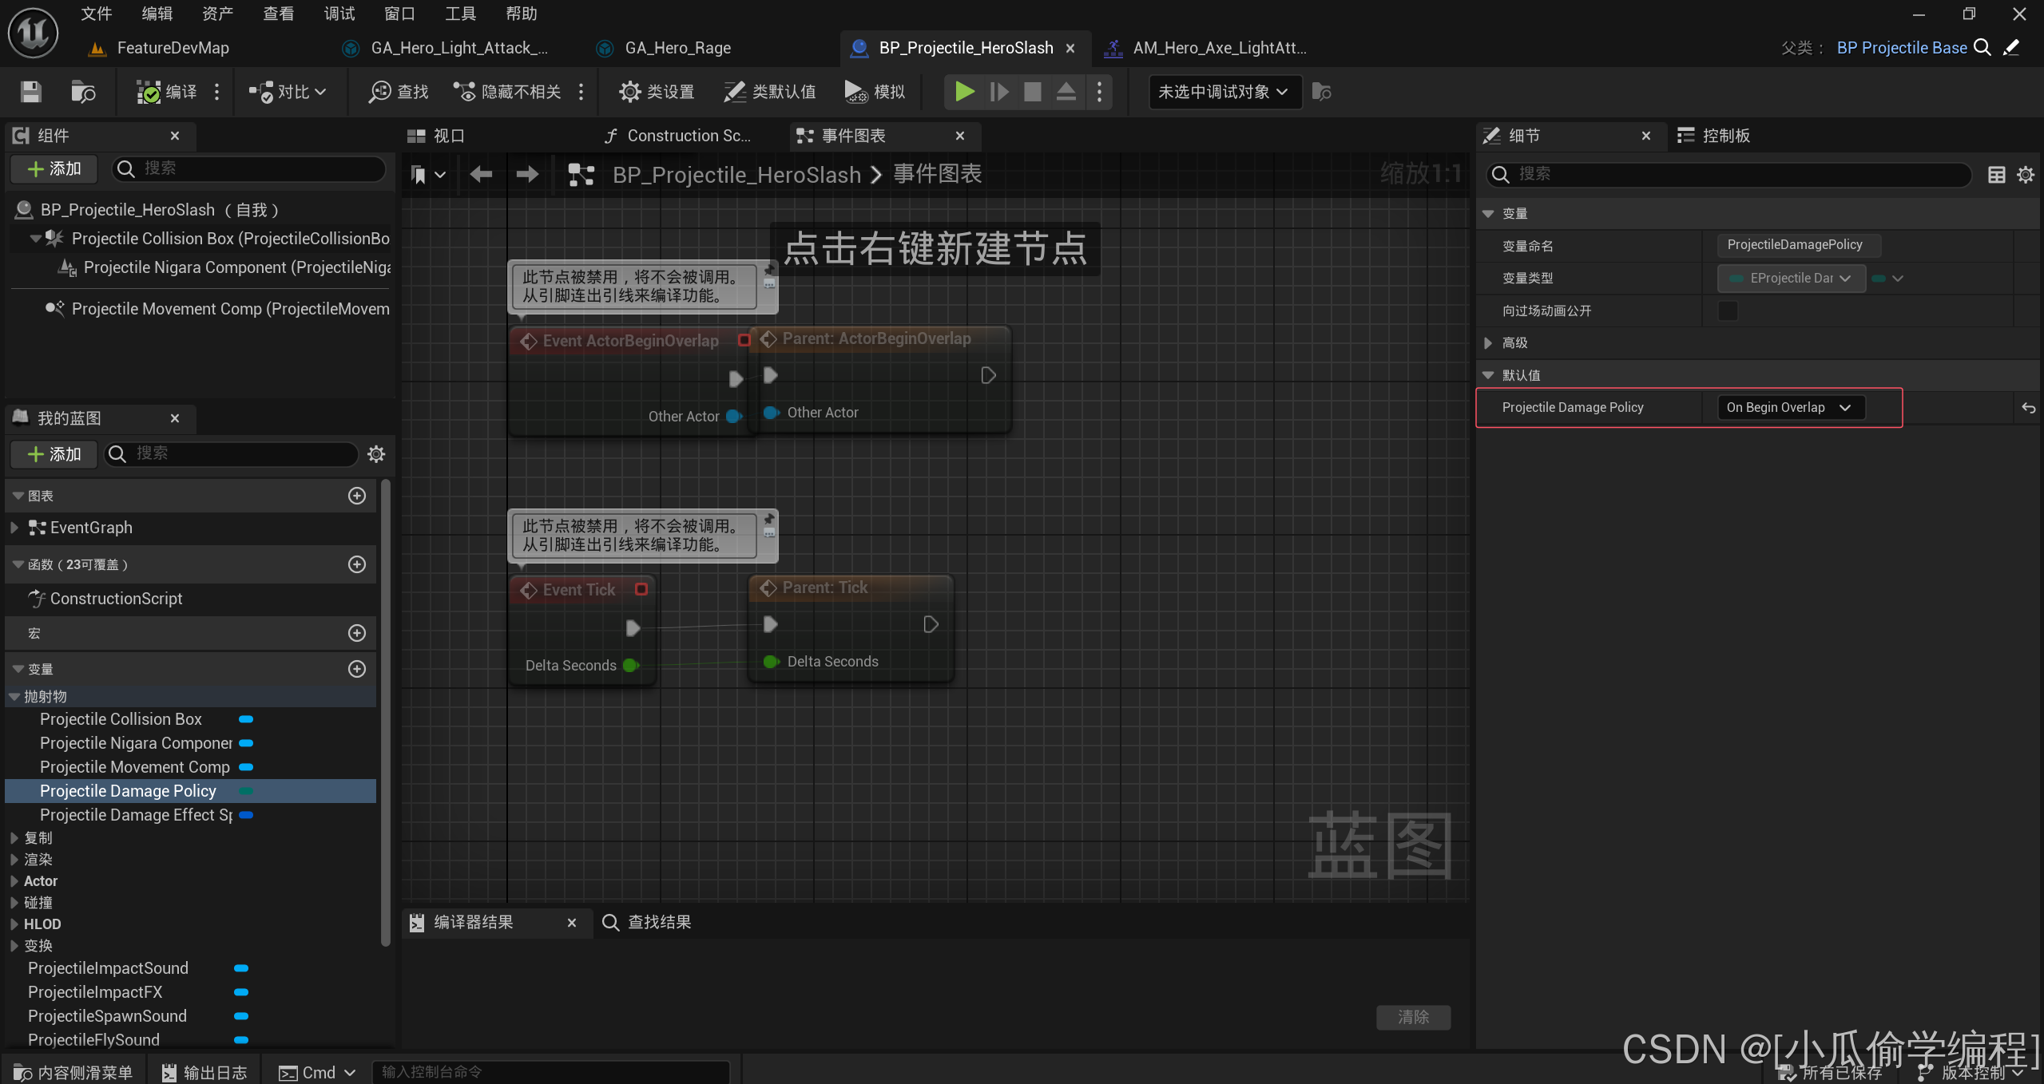Expand the 高级 advanced section
The height and width of the screenshot is (1084, 2044).
tap(1487, 343)
